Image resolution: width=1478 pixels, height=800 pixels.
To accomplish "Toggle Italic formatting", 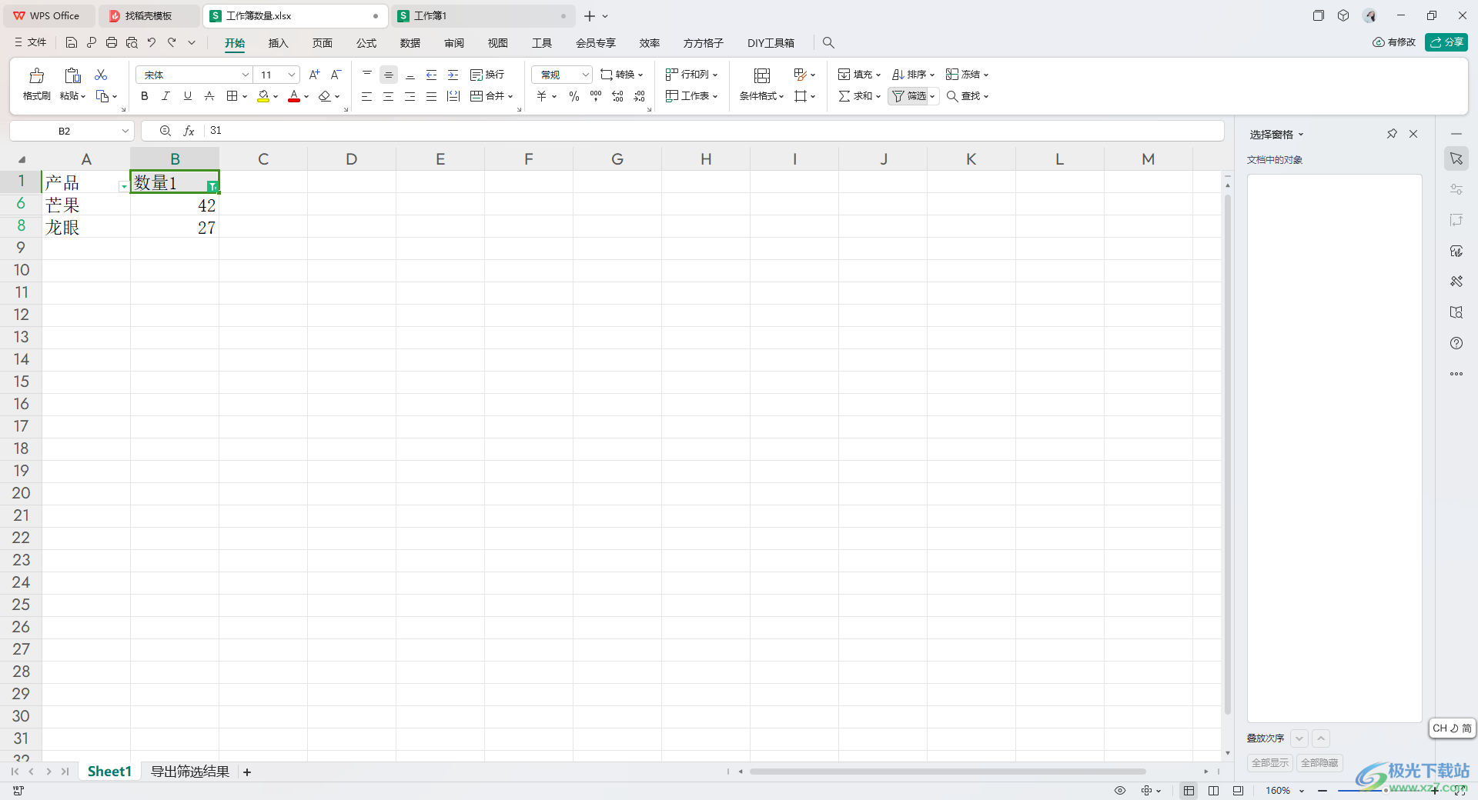I will pos(166,96).
